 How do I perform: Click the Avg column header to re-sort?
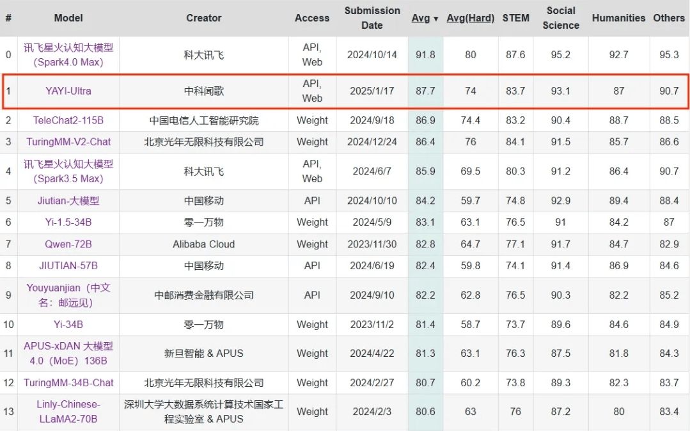tap(420, 19)
